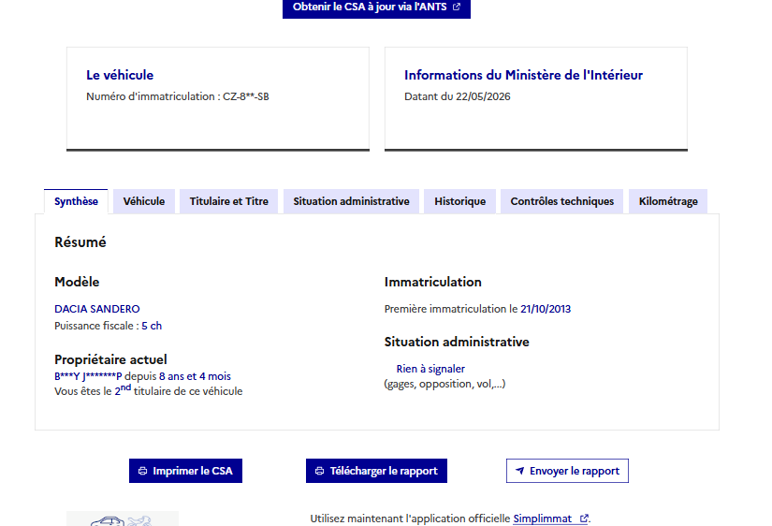Go to the Historique tab
This screenshot has width=772, height=526.
coord(459,201)
